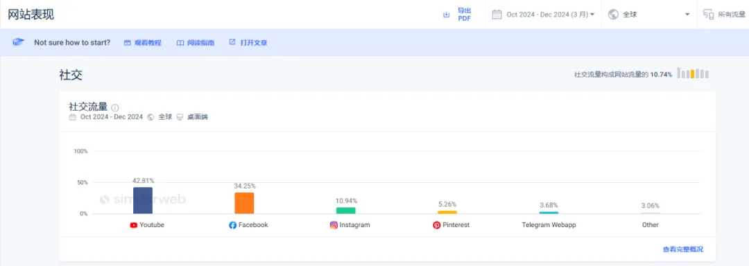
Task: Click the devices icon beside 所有流量
Action: 709,15
